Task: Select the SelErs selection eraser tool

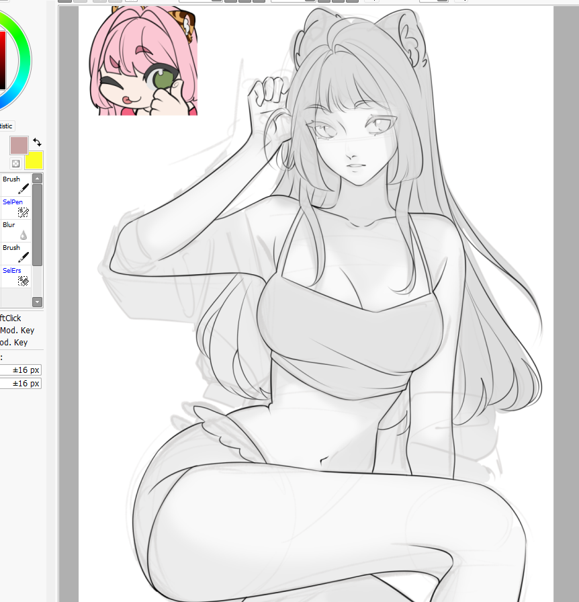Action: [x=15, y=276]
